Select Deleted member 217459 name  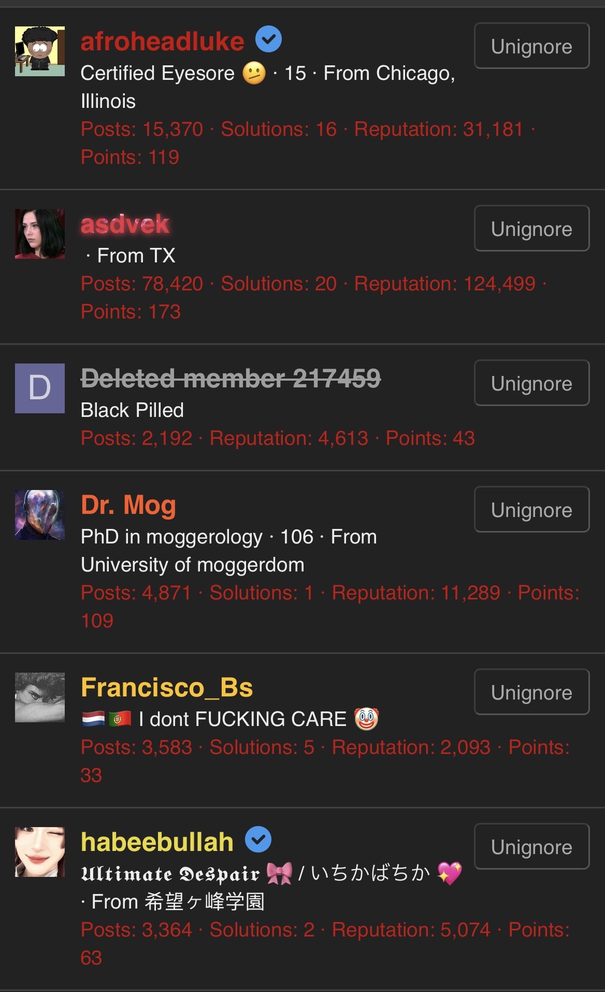231,378
